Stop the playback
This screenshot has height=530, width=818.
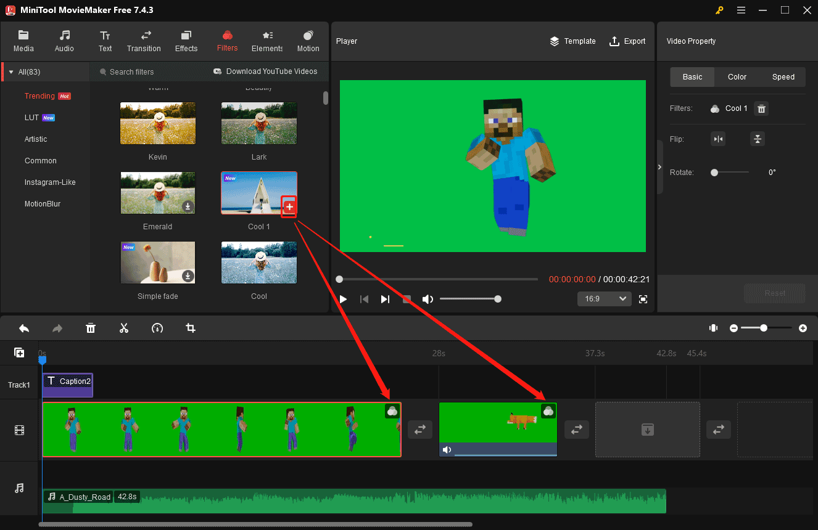(x=407, y=299)
